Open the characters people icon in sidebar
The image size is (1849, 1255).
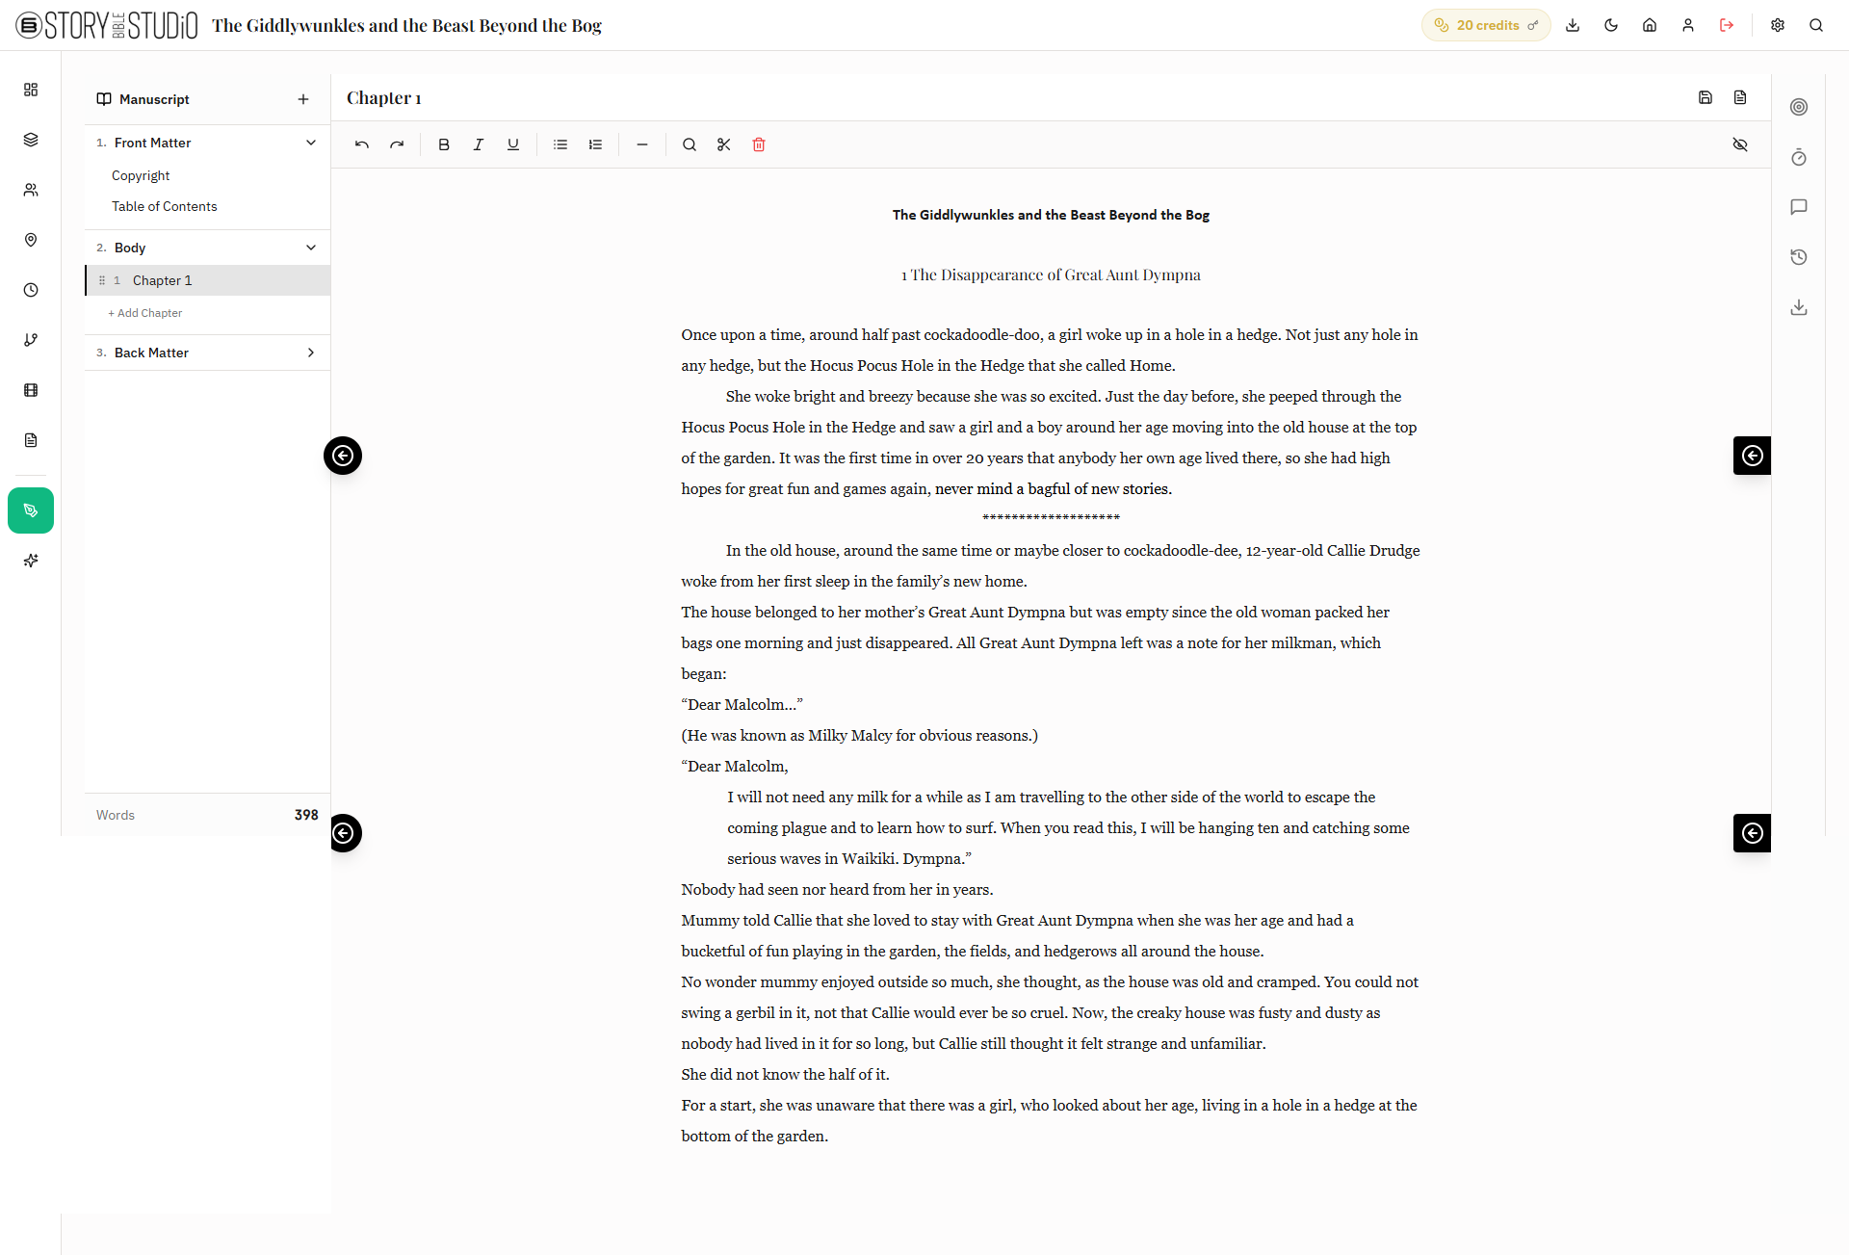click(x=31, y=190)
